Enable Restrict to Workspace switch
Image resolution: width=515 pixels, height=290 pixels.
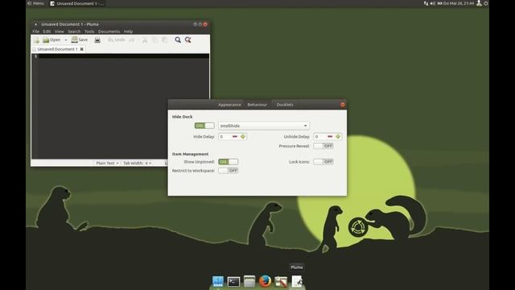click(228, 171)
